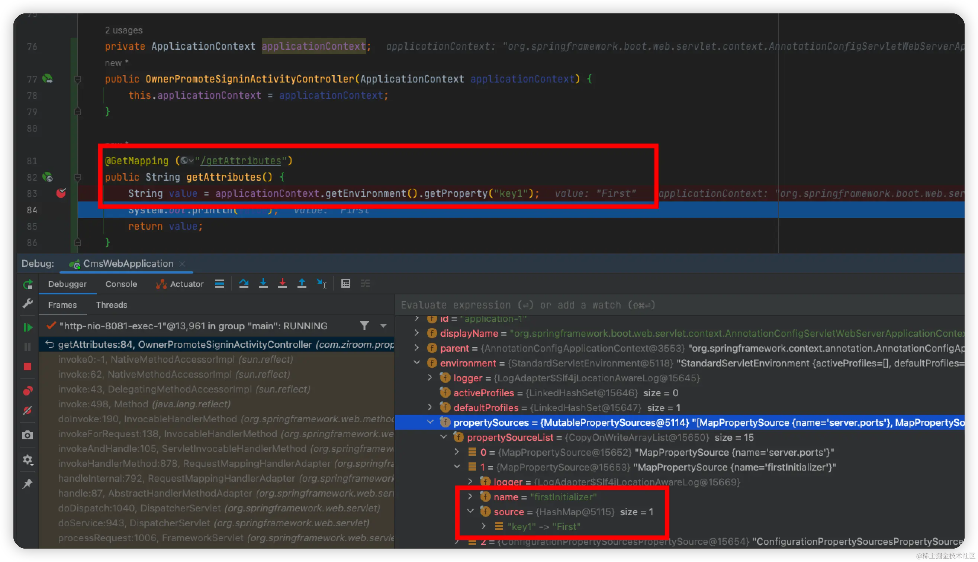
Task: Open the thread selector dropdown arrow
Action: click(383, 326)
